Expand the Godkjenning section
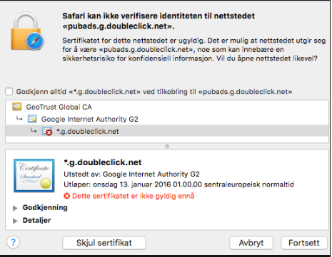The image size is (332, 257). pyautogui.click(x=15, y=208)
